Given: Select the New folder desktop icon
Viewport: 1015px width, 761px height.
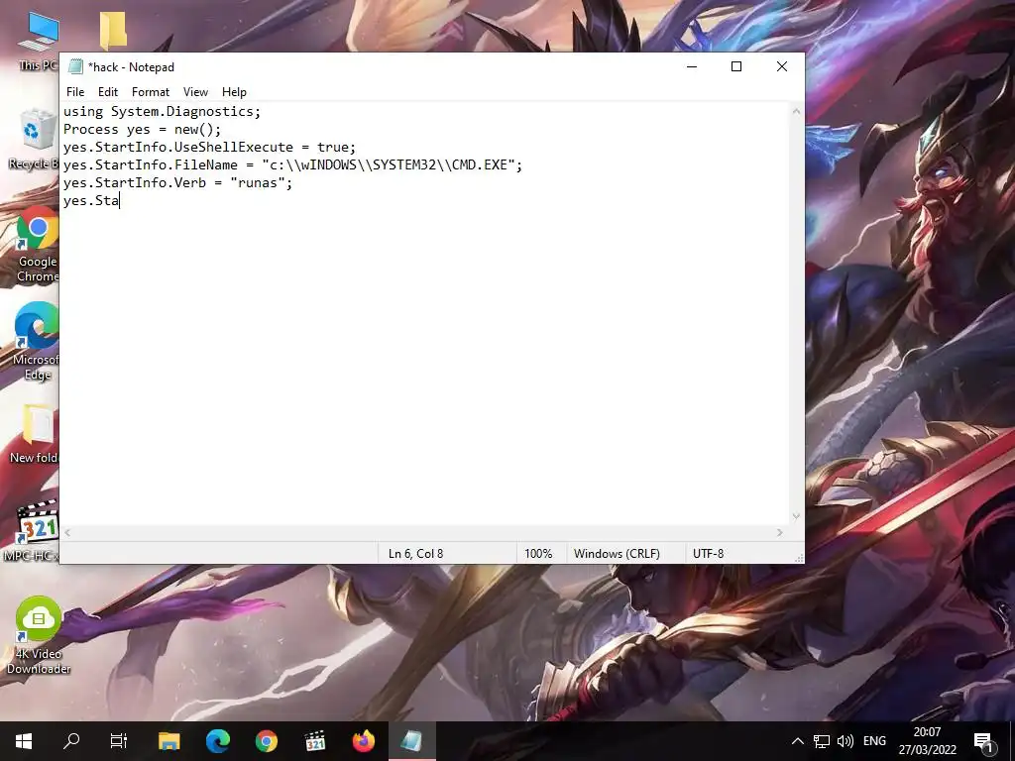Looking at the screenshot, I should (36, 434).
